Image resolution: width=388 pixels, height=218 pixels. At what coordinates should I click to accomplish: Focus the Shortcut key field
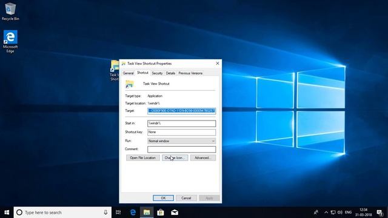point(182,132)
